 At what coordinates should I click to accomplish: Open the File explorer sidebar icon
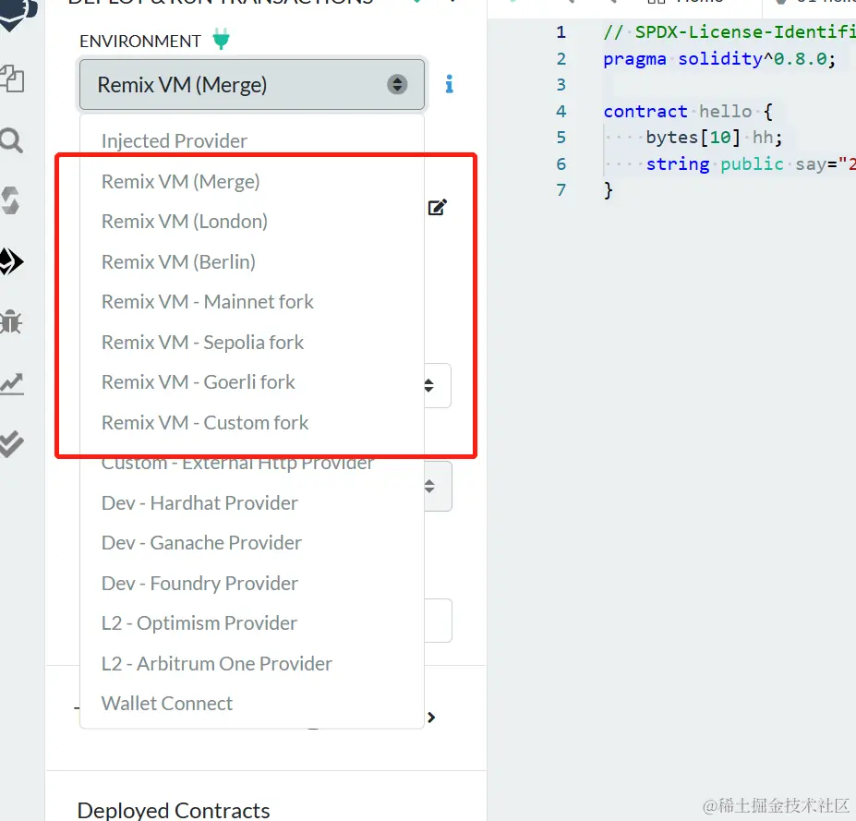click(11, 79)
